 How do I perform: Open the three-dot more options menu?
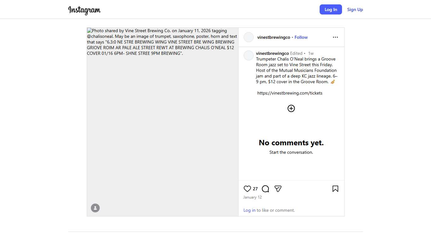335,37
